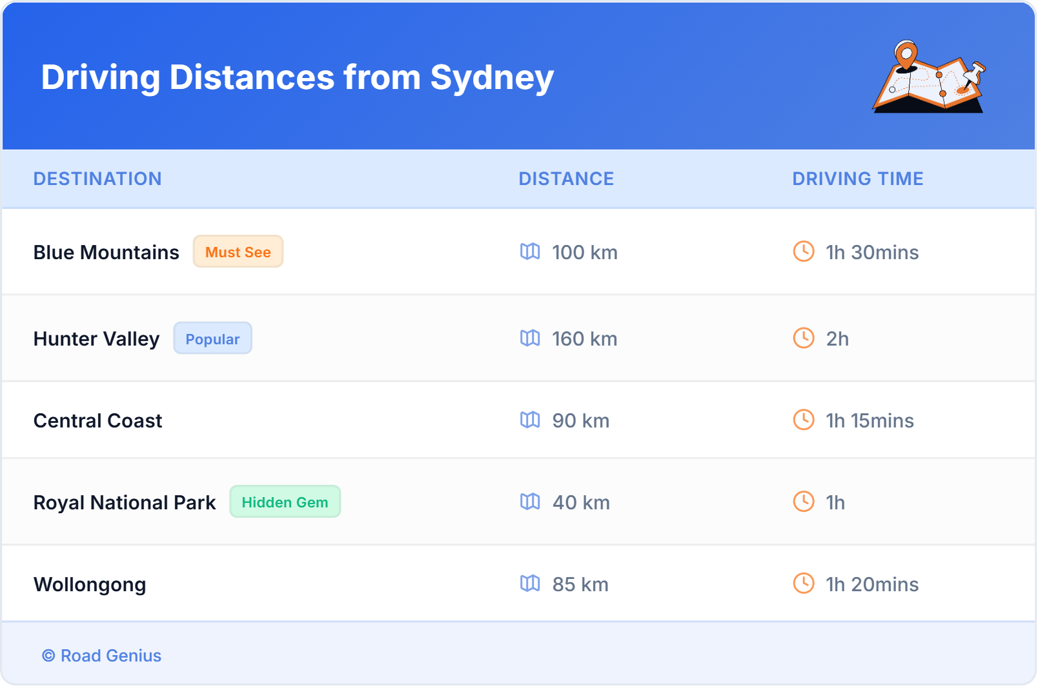Select the Hidden Gem badge

tap(285, 502)
